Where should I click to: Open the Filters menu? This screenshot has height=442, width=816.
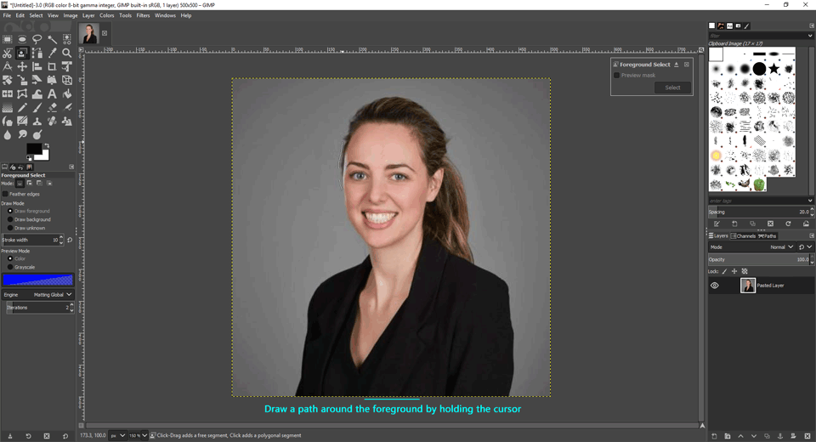point(143,15)
